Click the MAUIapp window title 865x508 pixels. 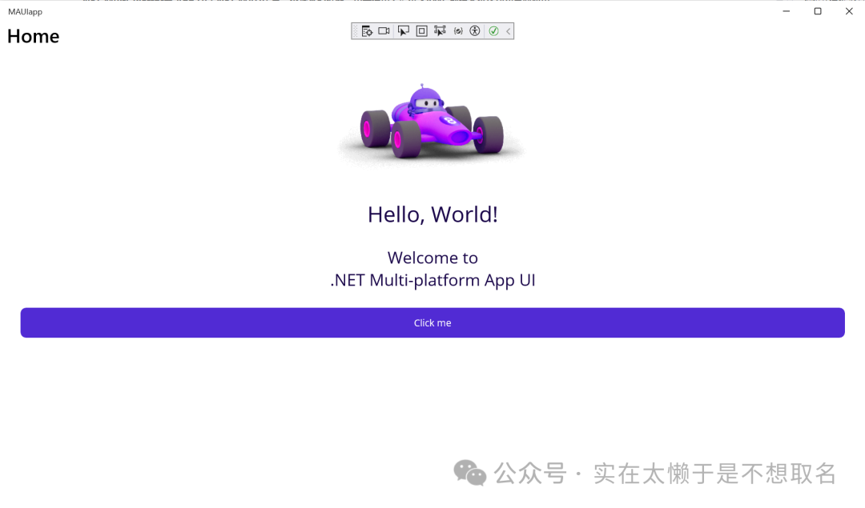pos(26,12)
